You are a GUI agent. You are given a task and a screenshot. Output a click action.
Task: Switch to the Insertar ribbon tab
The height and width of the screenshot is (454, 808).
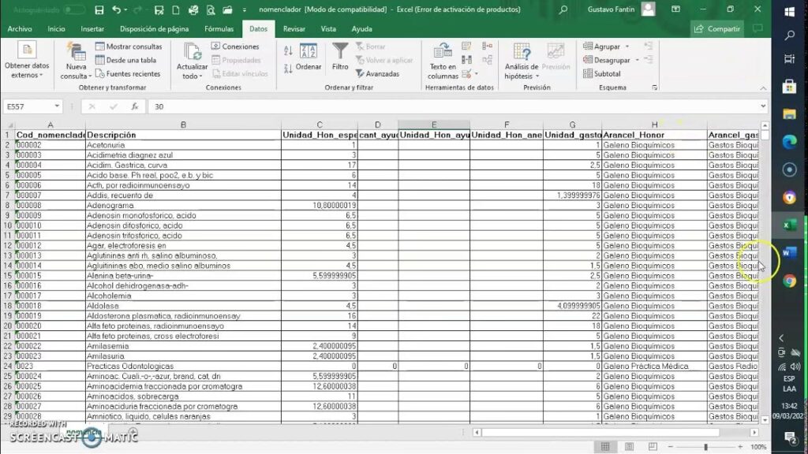pos(92,28)
